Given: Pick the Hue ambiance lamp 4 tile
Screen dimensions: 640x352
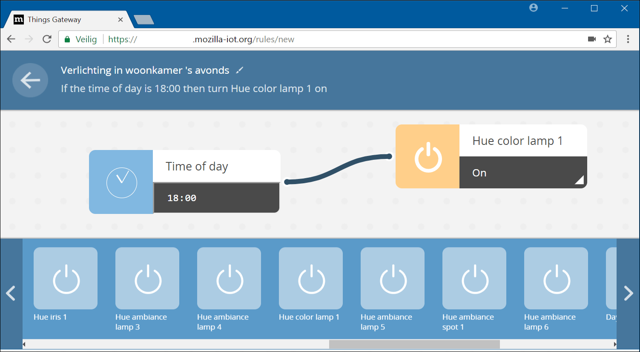Looking at the screenshot, I should [229, 278].
